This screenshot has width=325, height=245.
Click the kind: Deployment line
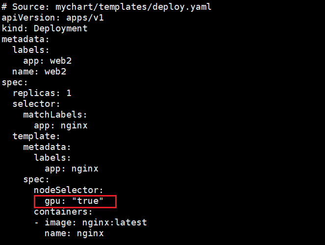(45, 28)
